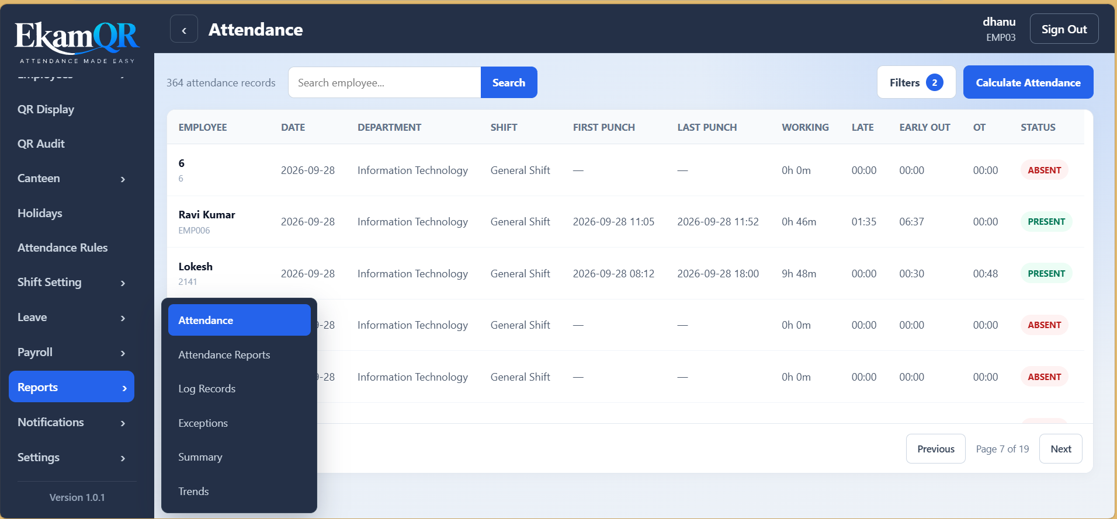Click the Ravi Kumar employee name
This screenshot has width=1117, height=519.
[x=207, y=215]
